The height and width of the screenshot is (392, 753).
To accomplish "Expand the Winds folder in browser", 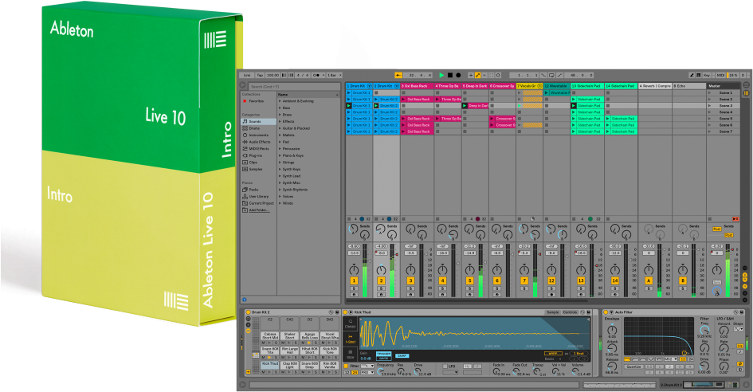I will tap(280, 203).
